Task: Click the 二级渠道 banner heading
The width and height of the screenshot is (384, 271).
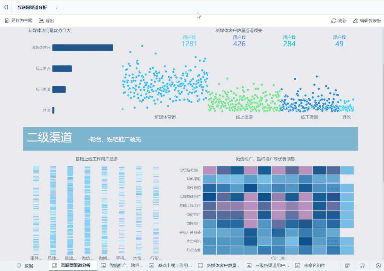Action: click(x=49, y=137)
